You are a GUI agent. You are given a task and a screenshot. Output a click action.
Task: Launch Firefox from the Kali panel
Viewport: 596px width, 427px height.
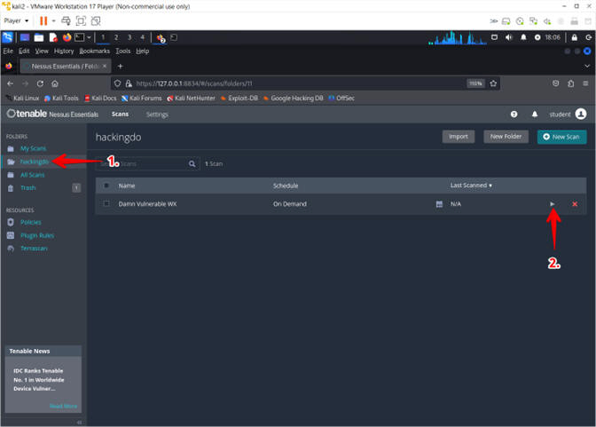(x=67, y=37)
